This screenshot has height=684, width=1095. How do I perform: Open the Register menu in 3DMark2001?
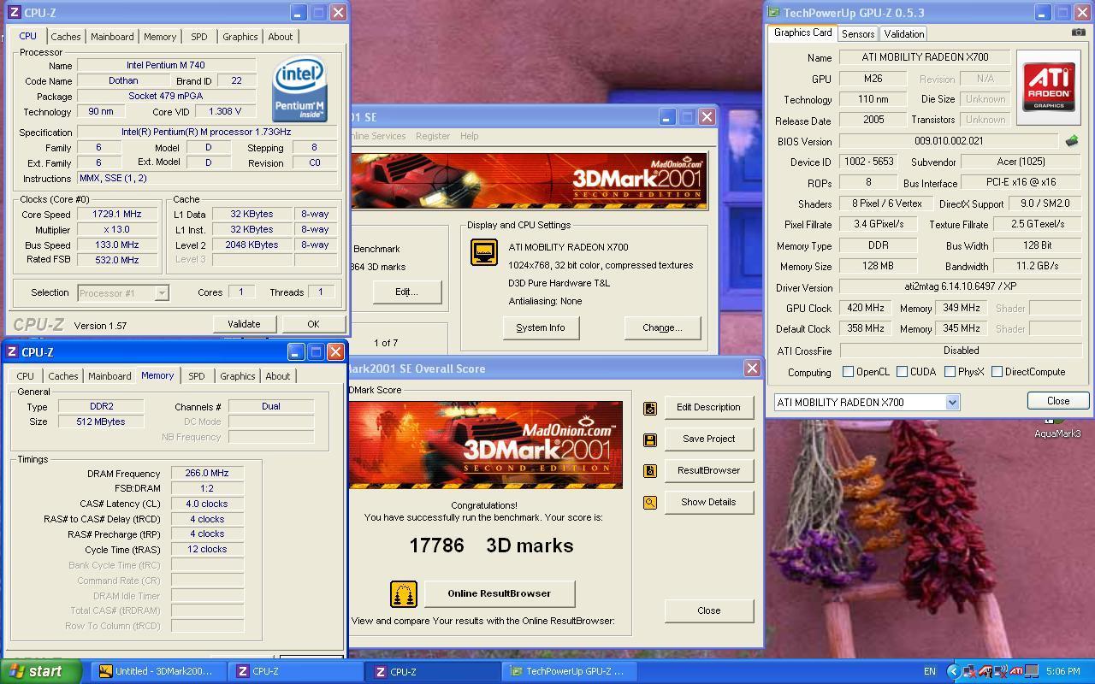[432, 136]
